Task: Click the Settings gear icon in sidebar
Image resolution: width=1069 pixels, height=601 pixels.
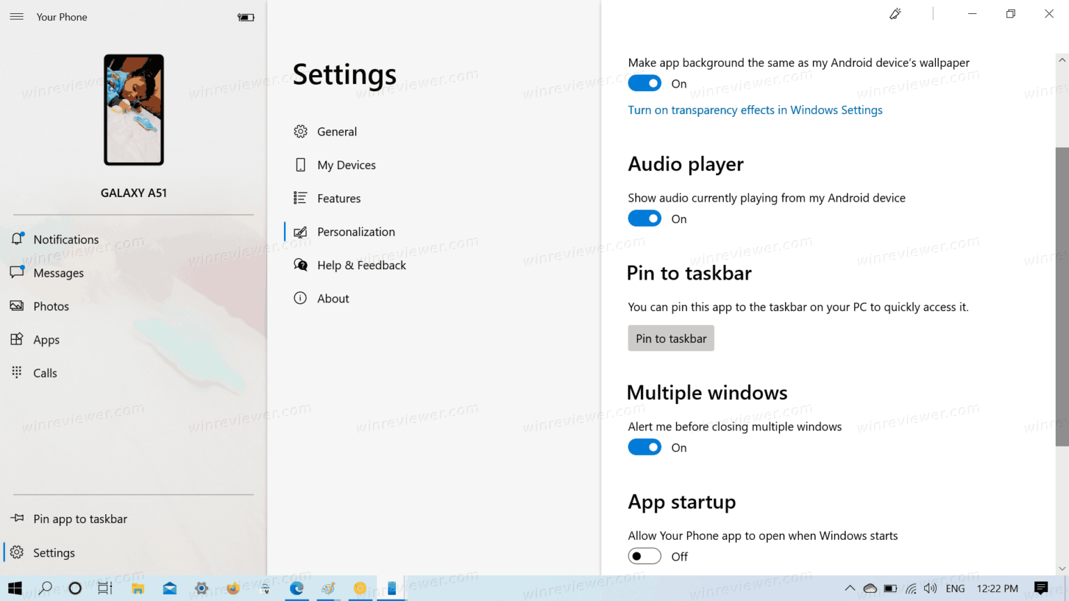Action: (17, 552)
